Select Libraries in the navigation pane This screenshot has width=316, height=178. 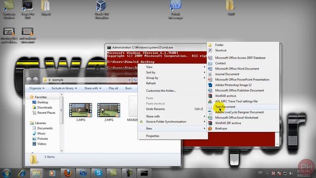pyautogui.click(x=40, y=123)
